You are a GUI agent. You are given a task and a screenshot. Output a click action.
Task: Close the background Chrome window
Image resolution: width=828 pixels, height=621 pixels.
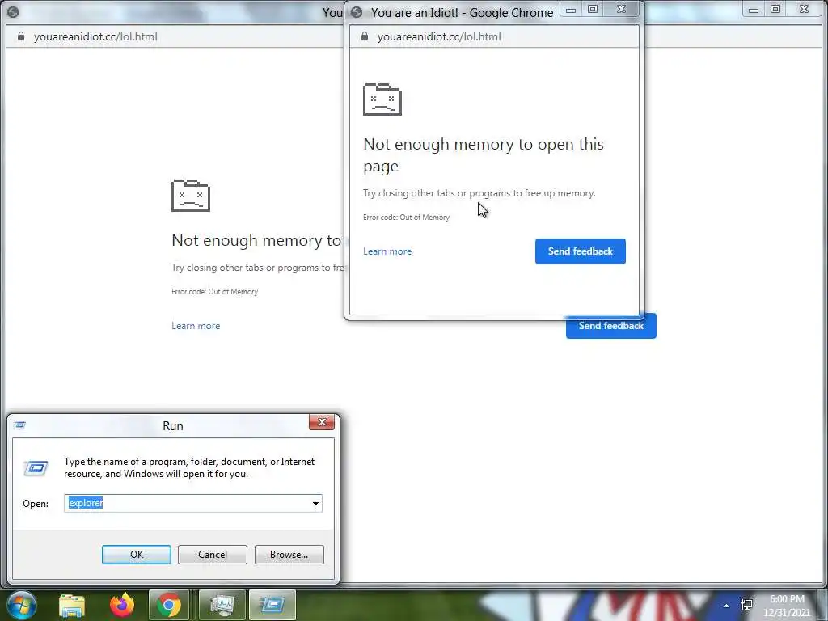(x=804, y=10)
